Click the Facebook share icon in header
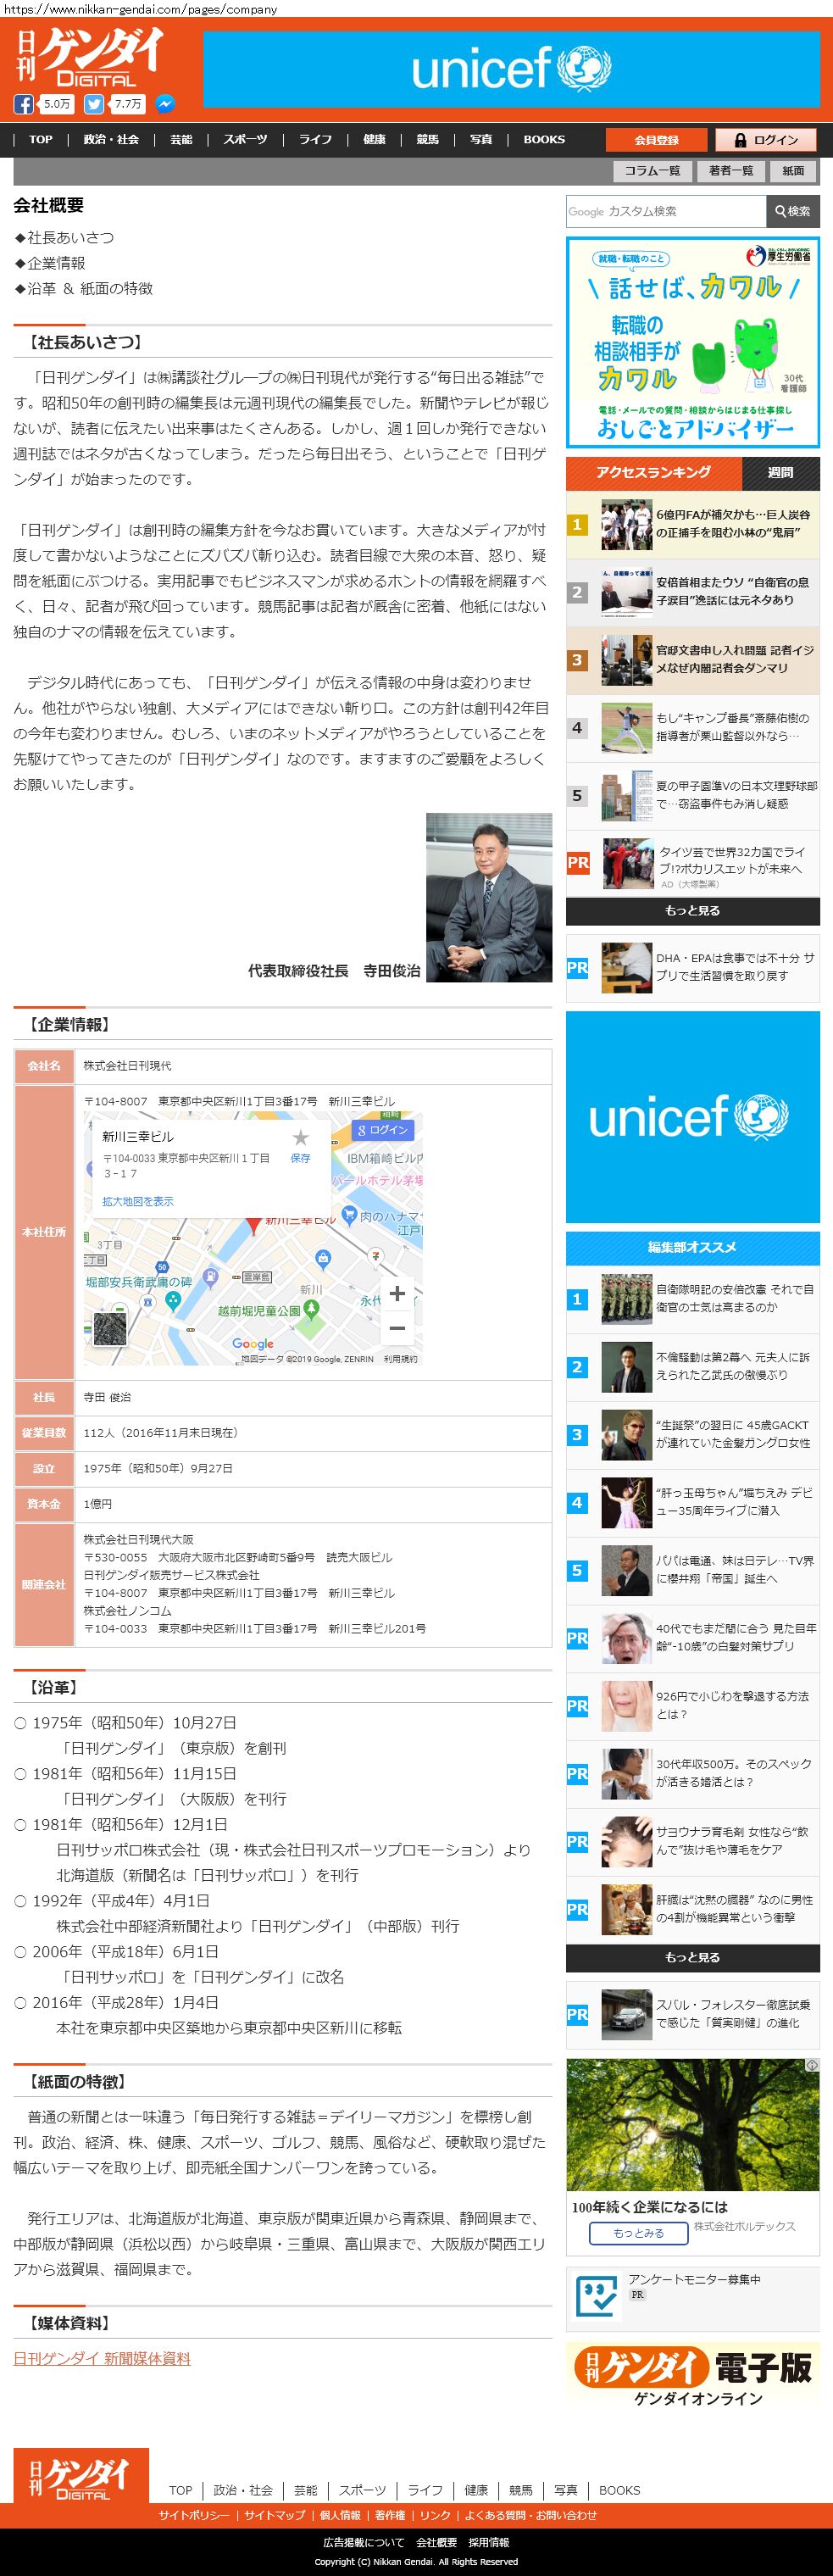The width and height of the screenshot is (833, 2576). [x=23, y=104]
